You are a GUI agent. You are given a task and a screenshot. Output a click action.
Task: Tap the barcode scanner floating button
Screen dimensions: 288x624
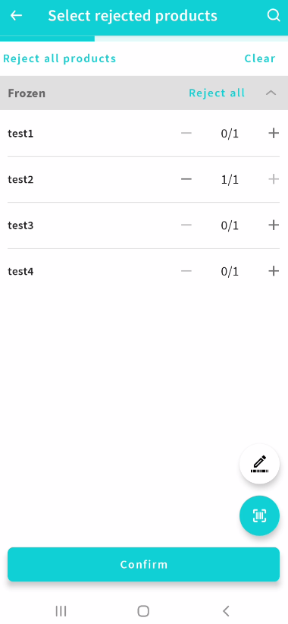tap(259, 515)
